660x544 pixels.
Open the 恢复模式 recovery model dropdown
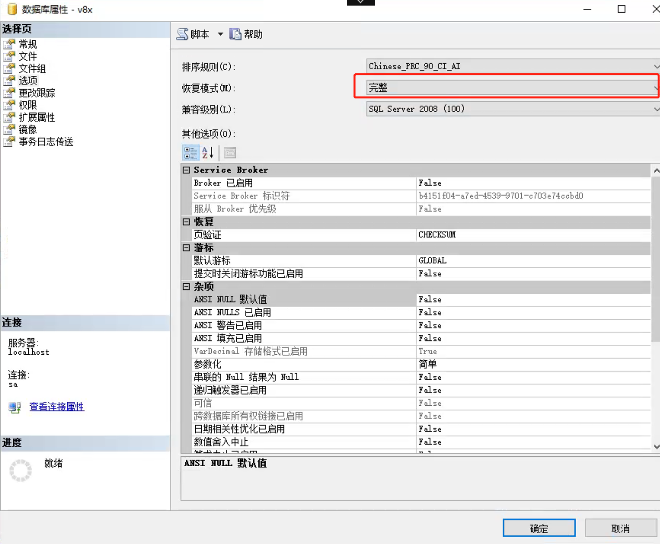tap(513, 87)
